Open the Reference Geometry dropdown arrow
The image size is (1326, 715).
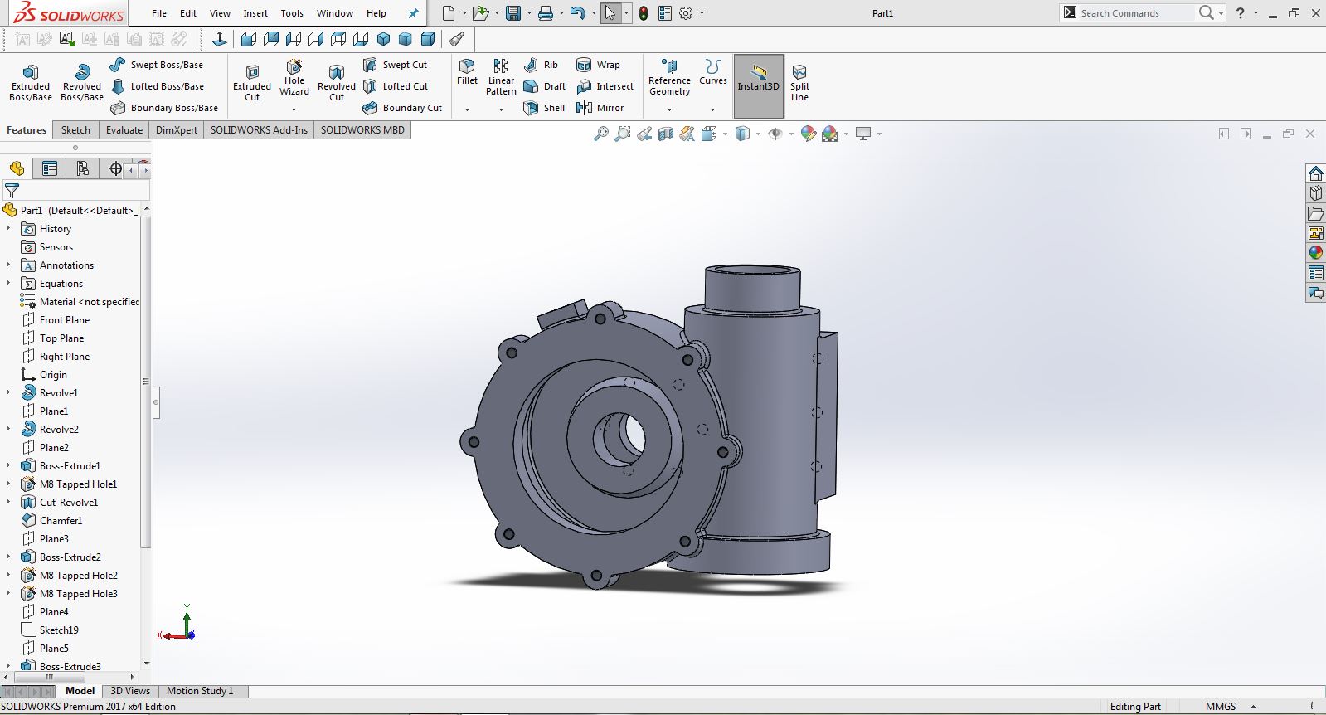[669, 109]
